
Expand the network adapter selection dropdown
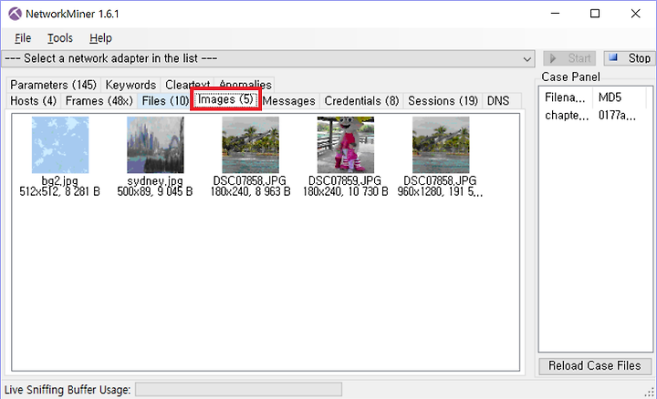coord(527,59)
